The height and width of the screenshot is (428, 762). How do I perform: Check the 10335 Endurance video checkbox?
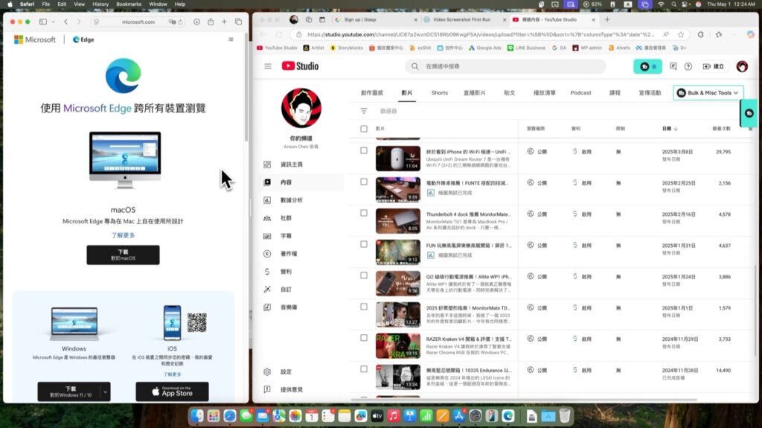pos(363,369)
